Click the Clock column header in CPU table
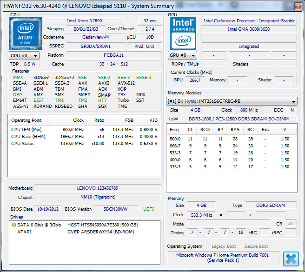 click(71, 120)
